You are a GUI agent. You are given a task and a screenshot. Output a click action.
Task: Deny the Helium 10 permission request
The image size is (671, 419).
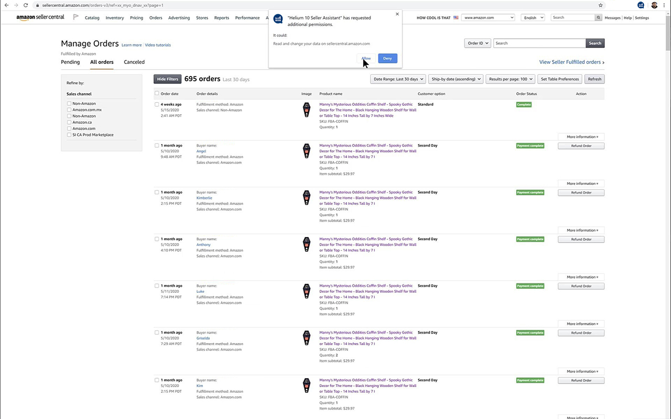pyautogui.click(x=387, y=58)
